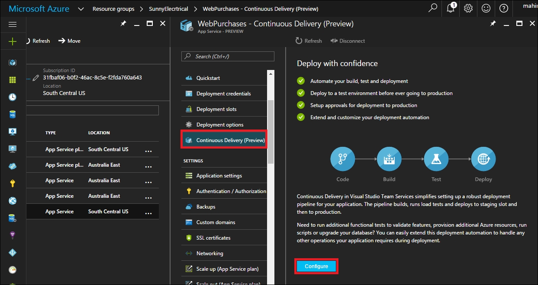This screenshot has height=285, width=538.
Task: Open Backups menu item
Action: [x=224, y=207]
